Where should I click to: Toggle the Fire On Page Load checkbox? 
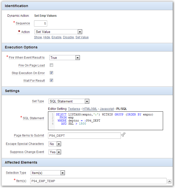(x=51, y=65)
